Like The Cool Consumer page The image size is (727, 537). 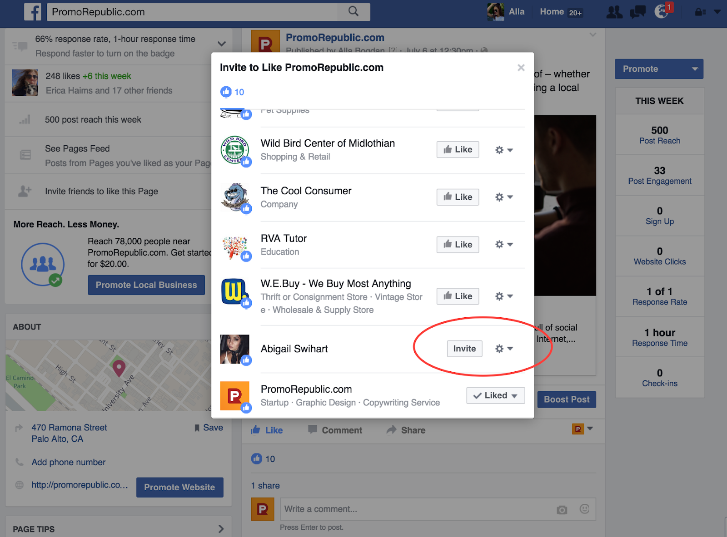tap(458, 197)
